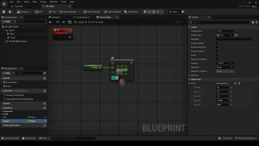Click Array1 variable type pill

point(32,121)
